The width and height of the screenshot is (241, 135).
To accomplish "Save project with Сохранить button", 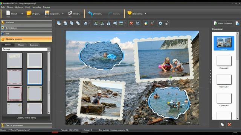I will coord(52,13).
